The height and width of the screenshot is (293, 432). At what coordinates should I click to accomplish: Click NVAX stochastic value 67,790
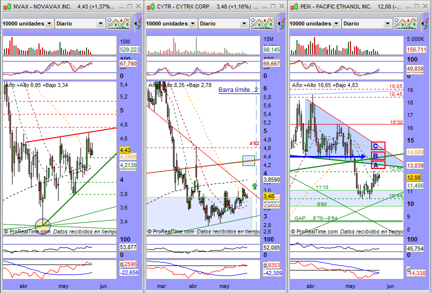(x=128, y=63)
